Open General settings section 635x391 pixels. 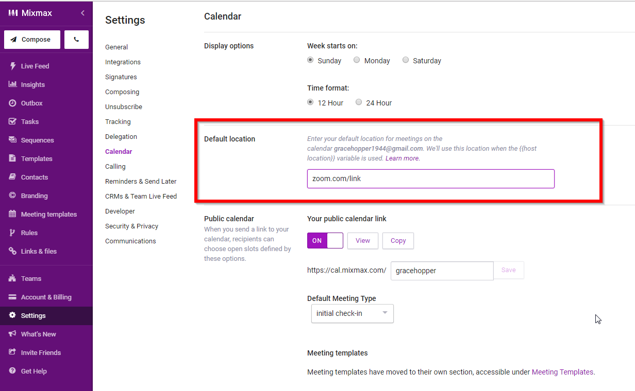tap(116, 47)
